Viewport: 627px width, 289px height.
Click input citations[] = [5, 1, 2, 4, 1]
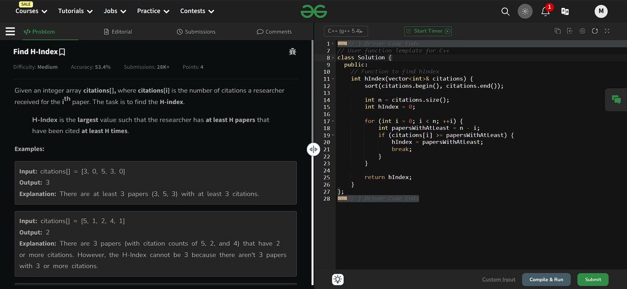coord(72,221)
